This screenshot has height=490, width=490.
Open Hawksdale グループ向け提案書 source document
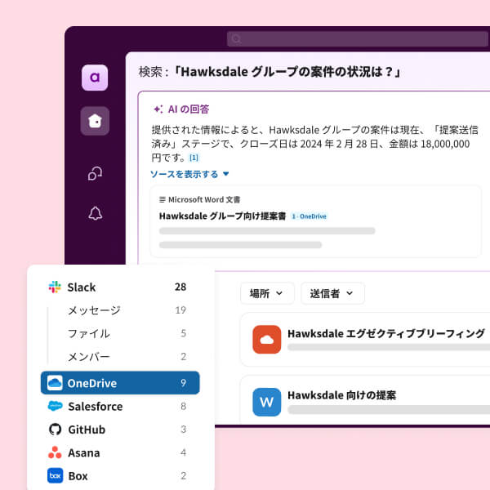point(222,216)
